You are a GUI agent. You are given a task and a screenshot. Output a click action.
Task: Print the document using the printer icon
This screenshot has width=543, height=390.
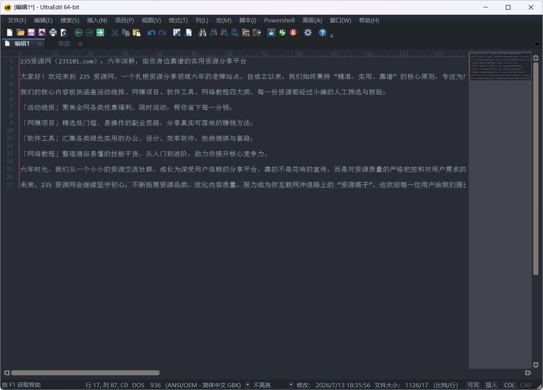pyautogui.click(x=53, y=33)
